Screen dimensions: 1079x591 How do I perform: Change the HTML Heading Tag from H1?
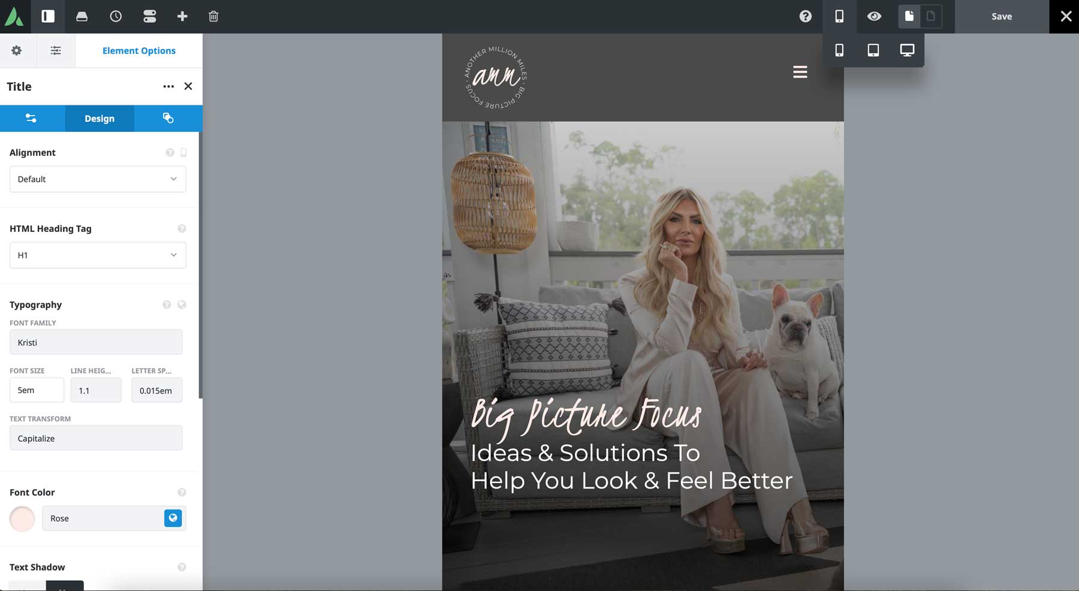(x=97, y=255)
